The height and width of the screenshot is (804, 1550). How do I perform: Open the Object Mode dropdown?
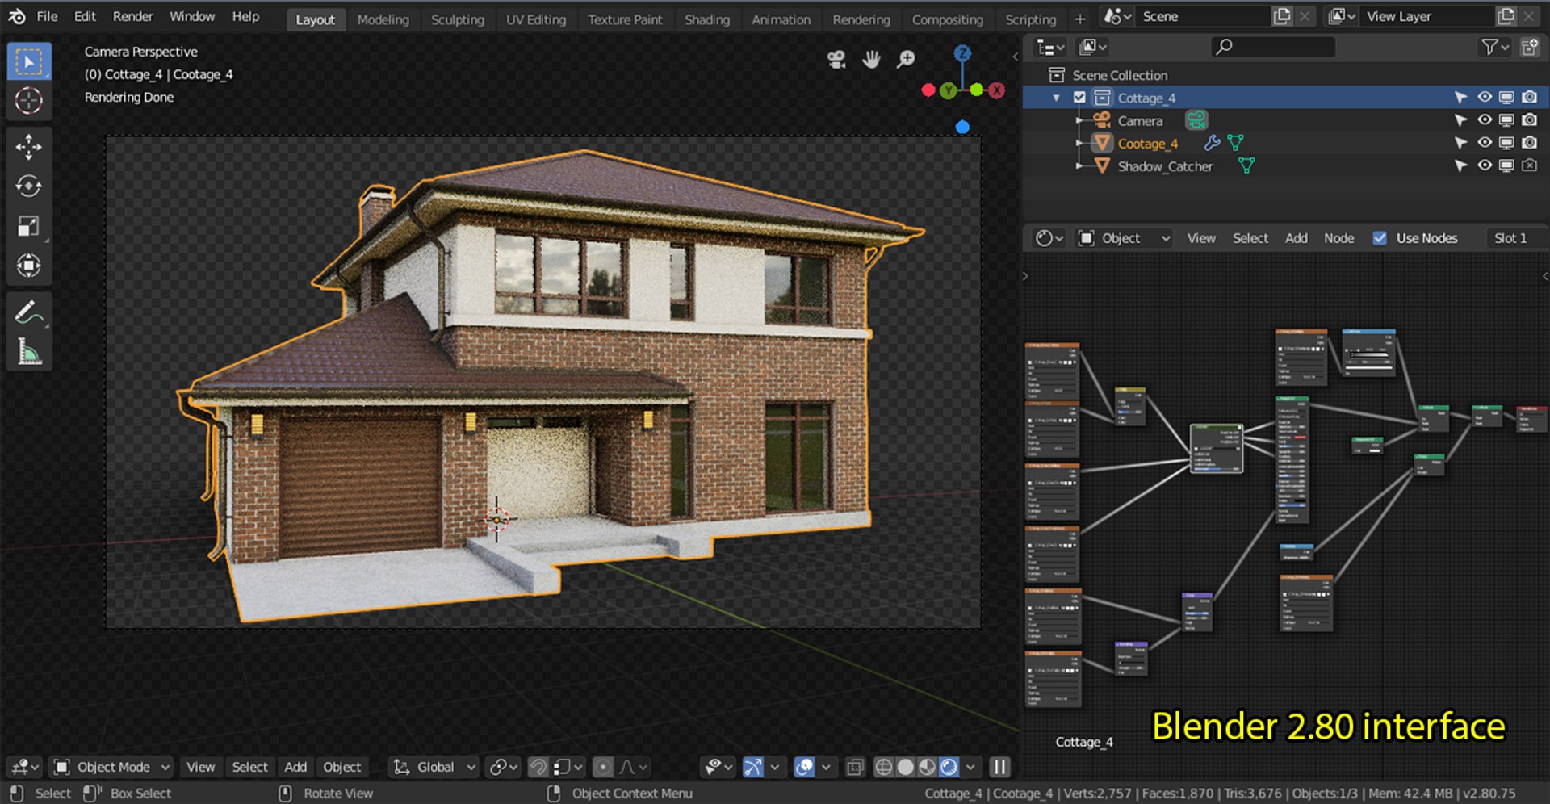point(111,767)
